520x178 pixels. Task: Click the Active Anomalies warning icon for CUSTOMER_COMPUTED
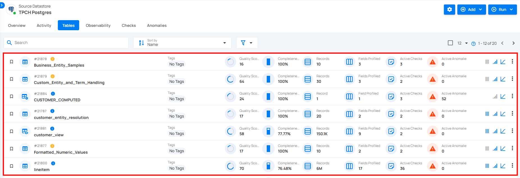[433, 97]
